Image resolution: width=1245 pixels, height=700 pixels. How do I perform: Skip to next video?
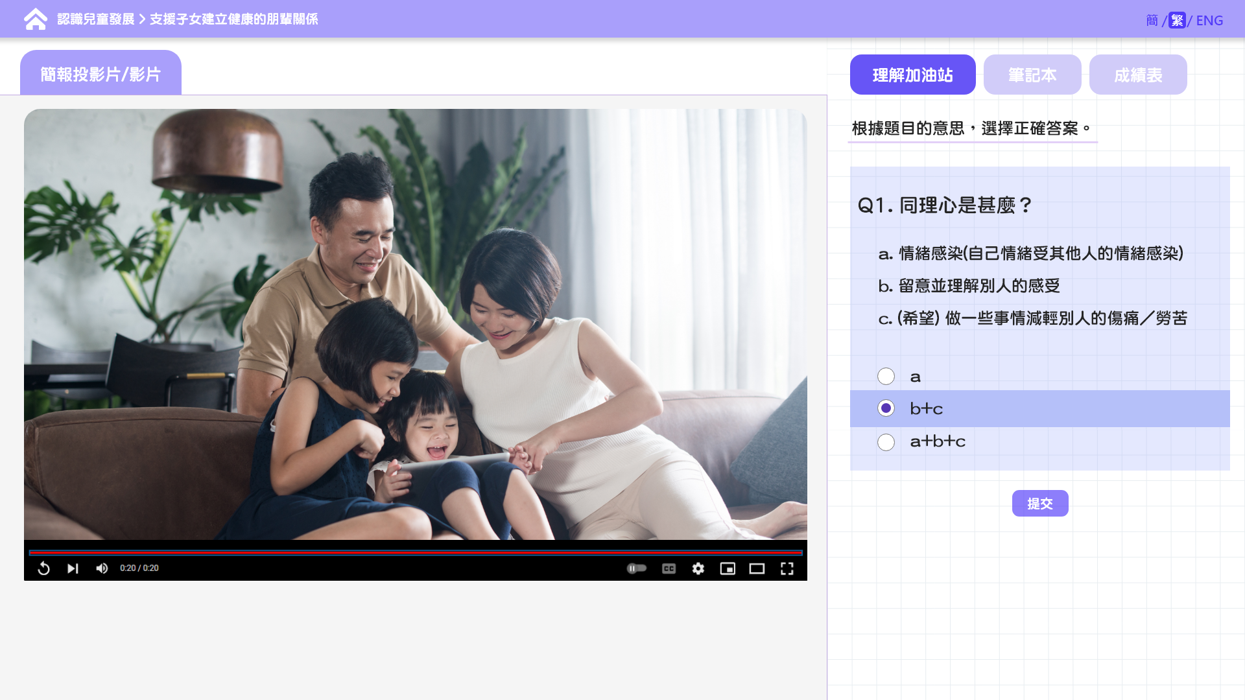[x=73, y=568]
